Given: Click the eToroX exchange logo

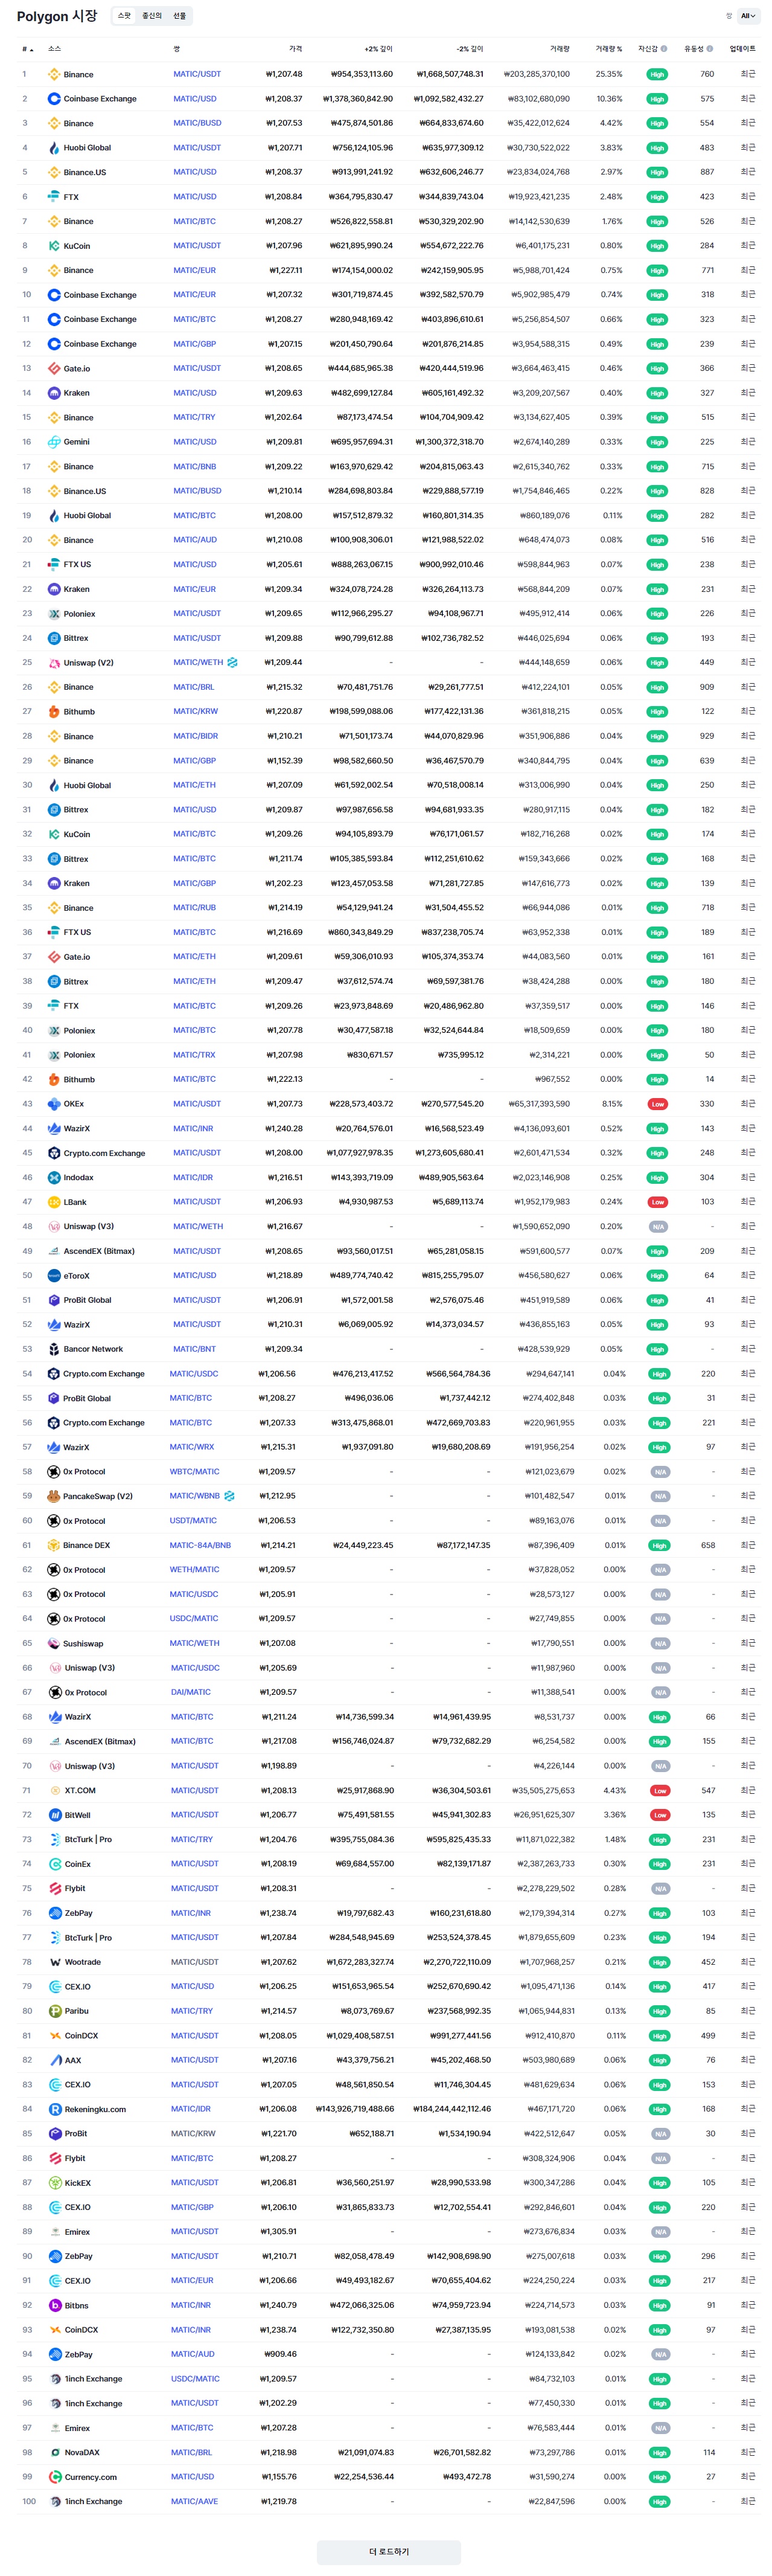Looking at the screenshot, I should pyautogui.click(x=54, y=1276).
